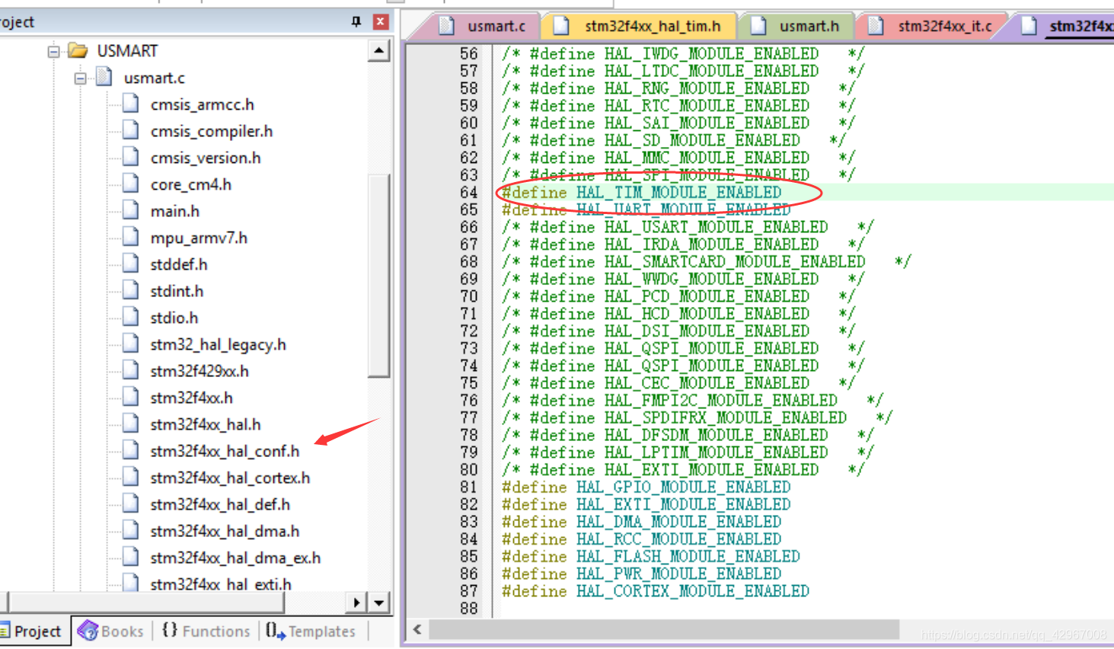This screenshot has height=649, width=1114.
Task: Click the project tree vertical scrollbar thumb
Action: click(x=378, y=276)
